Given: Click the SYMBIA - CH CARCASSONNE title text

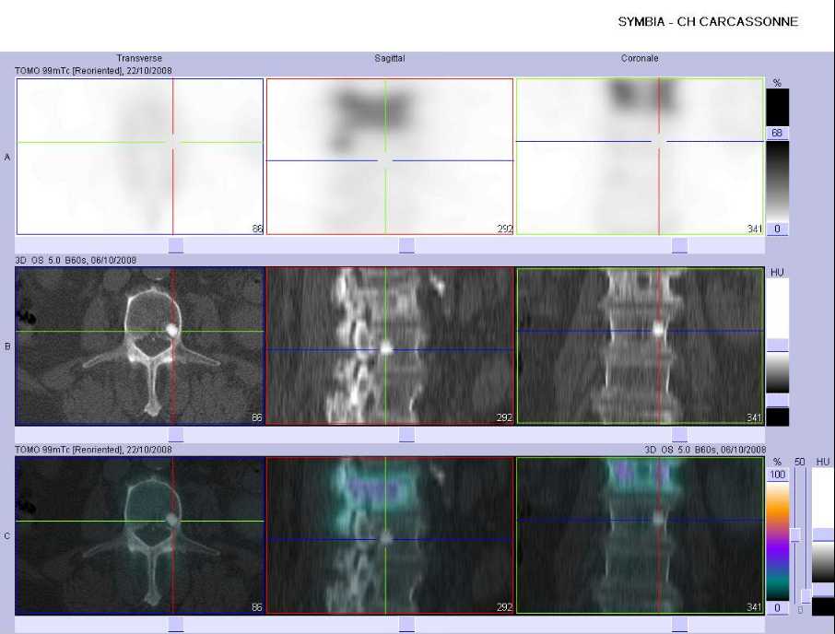Looking at the screenshot, I should coord(708,22).
